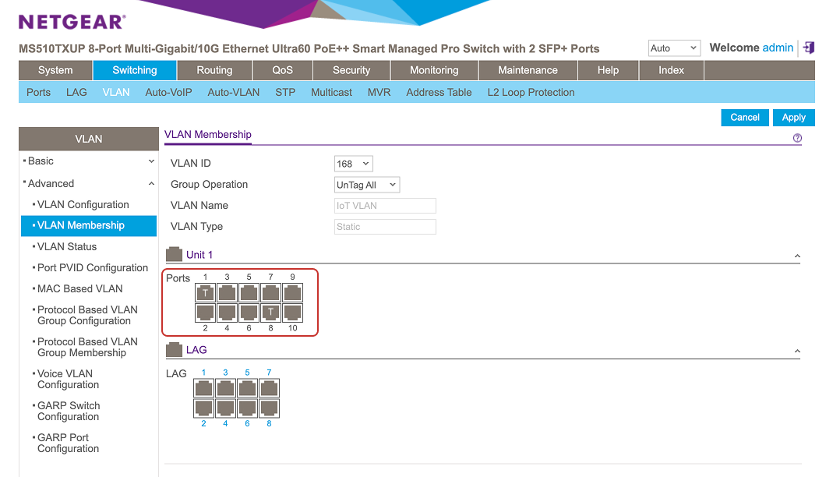The height and width of the screenshot is (477, 833).
Task: Toggle VLAN membership for port 3
Action: (227, 293)
